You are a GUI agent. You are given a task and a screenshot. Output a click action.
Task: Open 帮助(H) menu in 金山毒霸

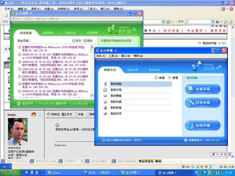point(138,56)
